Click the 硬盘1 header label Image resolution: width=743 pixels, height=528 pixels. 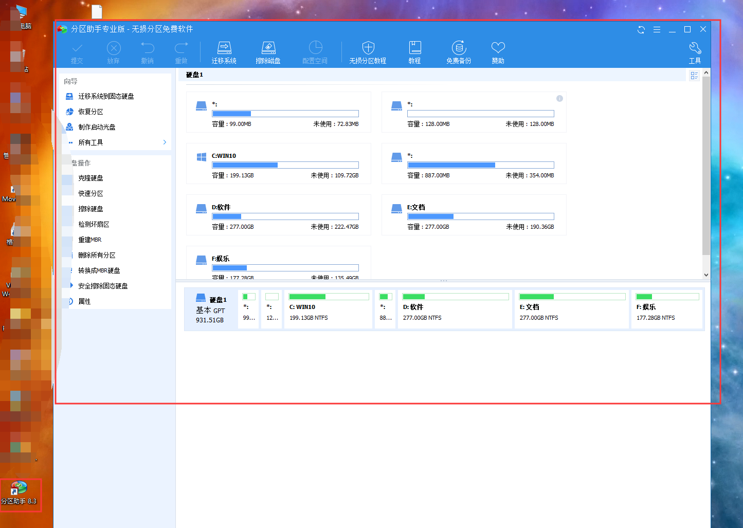coord(194,75)
